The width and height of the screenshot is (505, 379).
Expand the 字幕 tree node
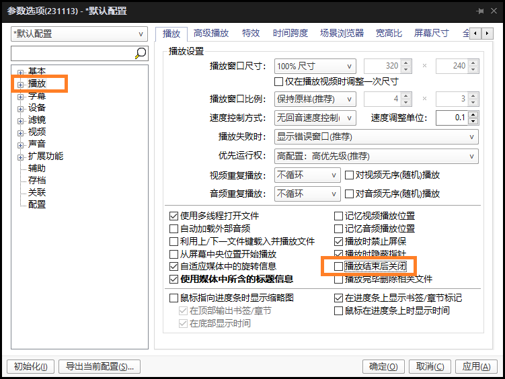pyautogui.click(x=21, y=97)
